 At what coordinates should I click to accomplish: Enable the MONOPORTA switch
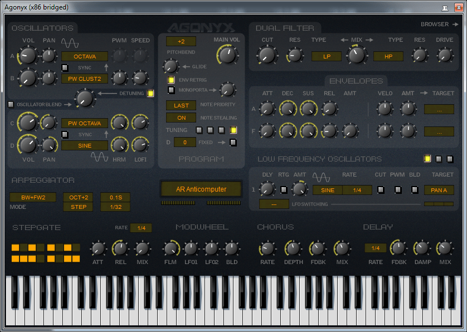[172, 90]
